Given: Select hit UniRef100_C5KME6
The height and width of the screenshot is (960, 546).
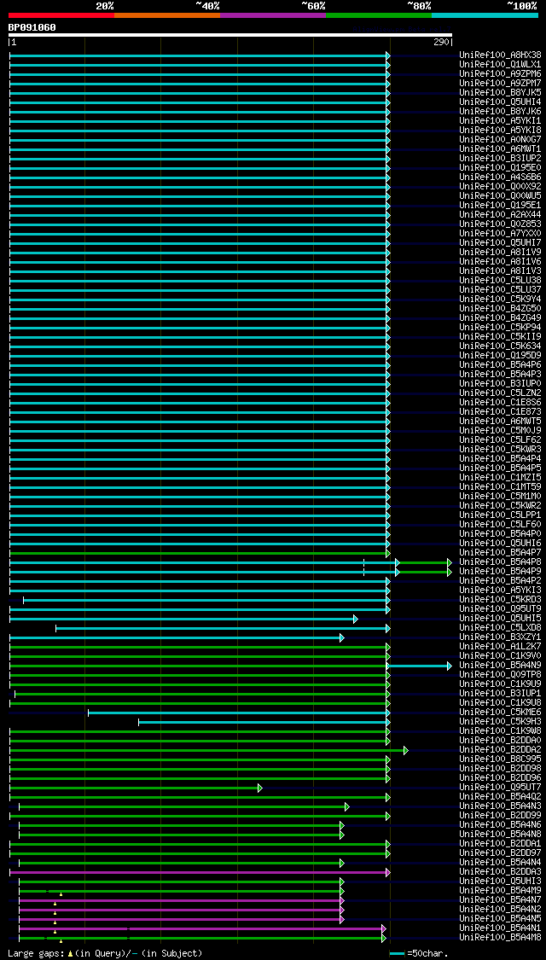Looking at the screenshot, I should pos(500,712).
